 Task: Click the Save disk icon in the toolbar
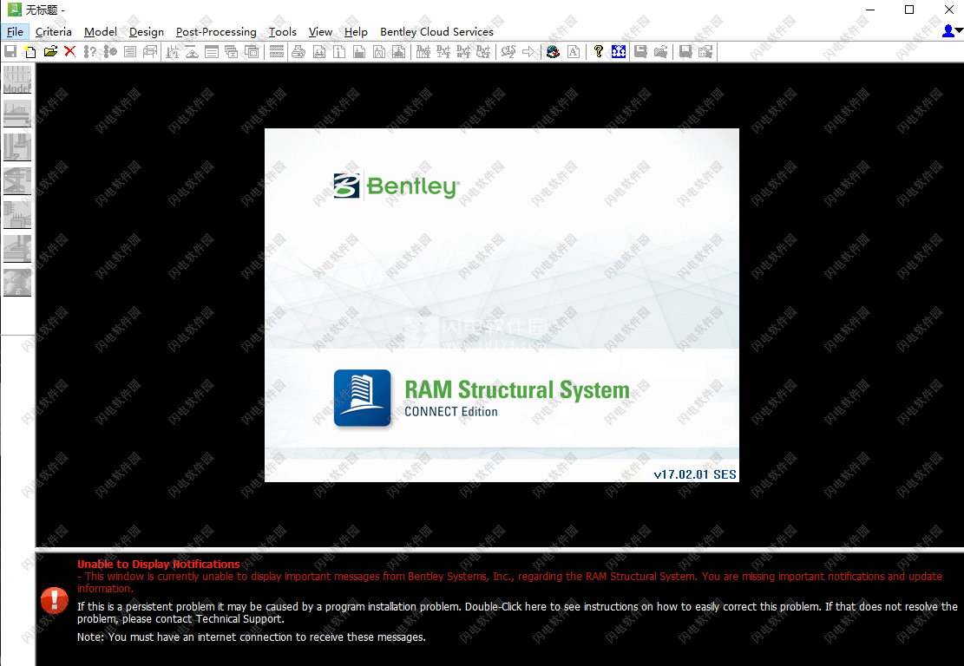pyautogui.click(x=10, y=52)
